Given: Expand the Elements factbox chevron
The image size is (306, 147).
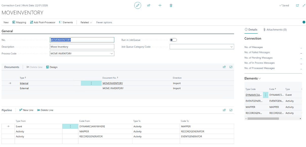Looking at the screenshot, I should 259,79.
